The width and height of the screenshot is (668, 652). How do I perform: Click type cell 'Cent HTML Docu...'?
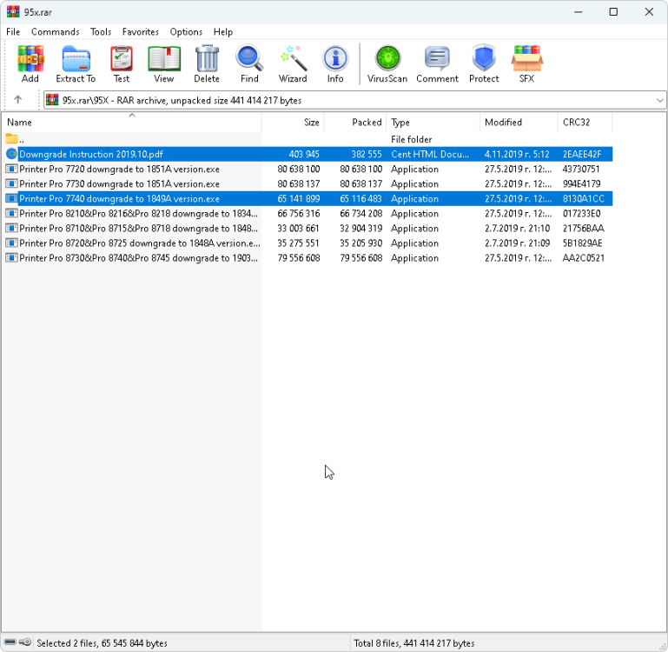tap(430, 154)
